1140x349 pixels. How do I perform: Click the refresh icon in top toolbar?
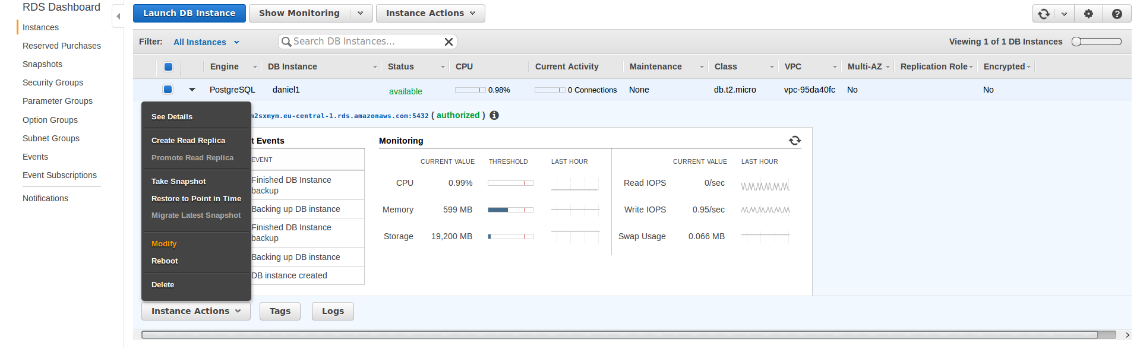(x=1044, y=14)
